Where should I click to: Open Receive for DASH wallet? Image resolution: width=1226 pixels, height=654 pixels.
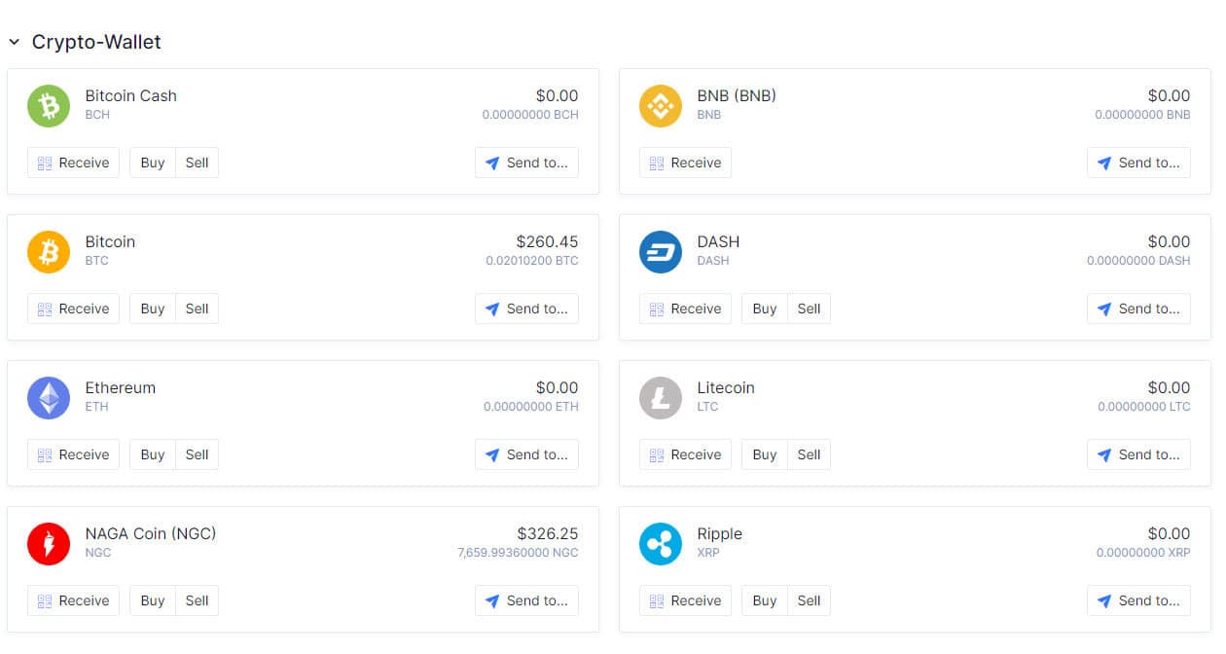pos(685,309)
